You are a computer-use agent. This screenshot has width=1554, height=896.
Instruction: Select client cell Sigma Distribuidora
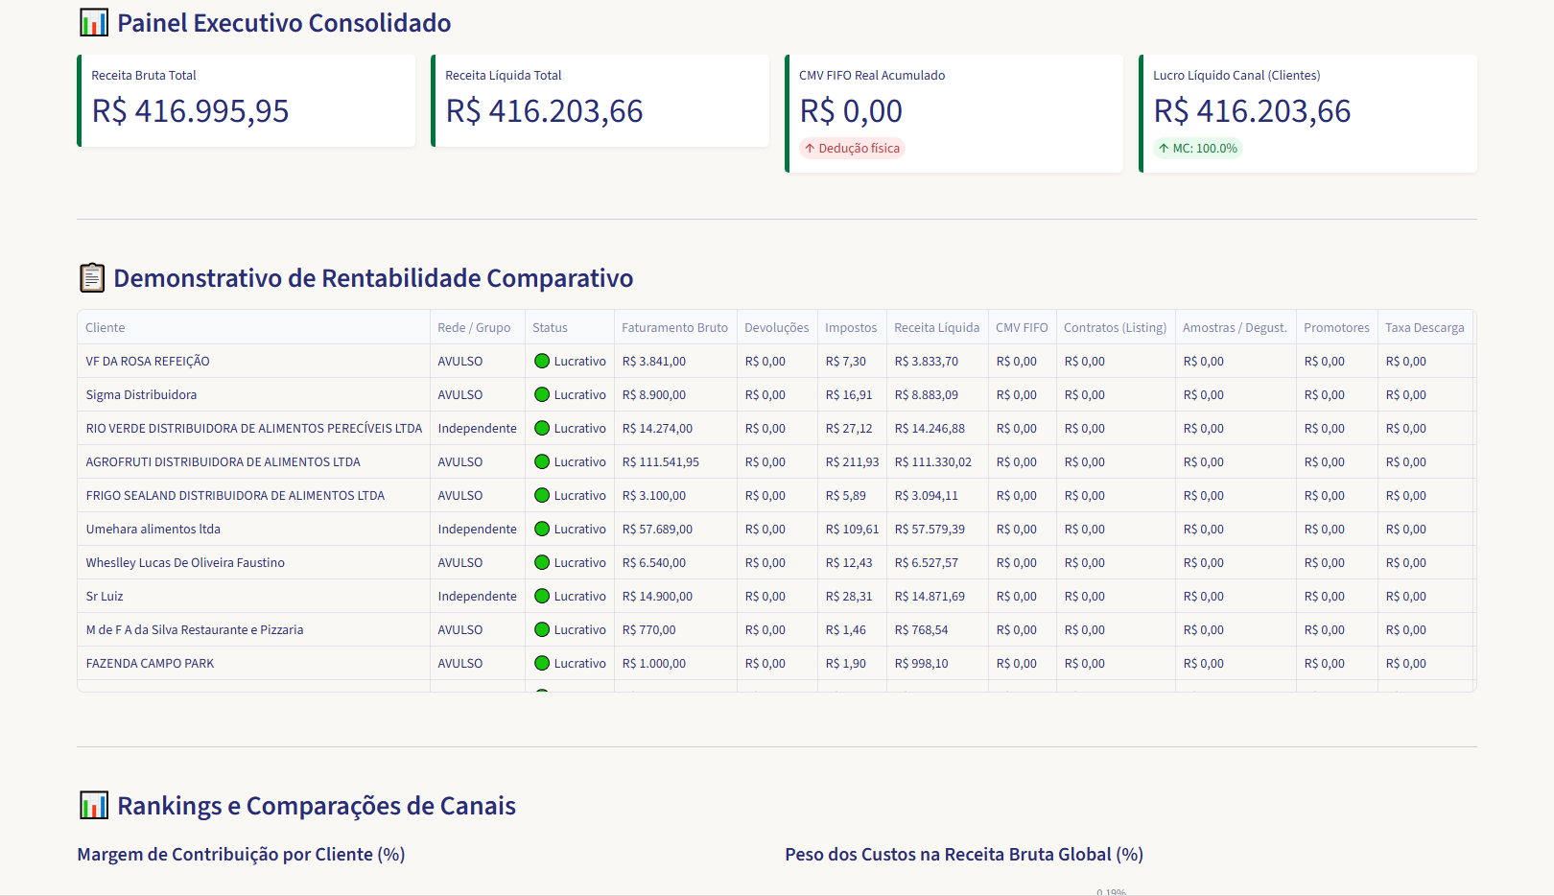(x=253, y=394)
